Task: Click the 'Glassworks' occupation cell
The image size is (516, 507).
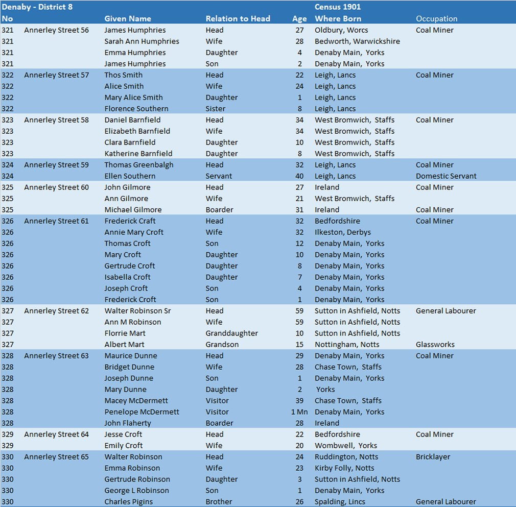Action: click(435, 345)
